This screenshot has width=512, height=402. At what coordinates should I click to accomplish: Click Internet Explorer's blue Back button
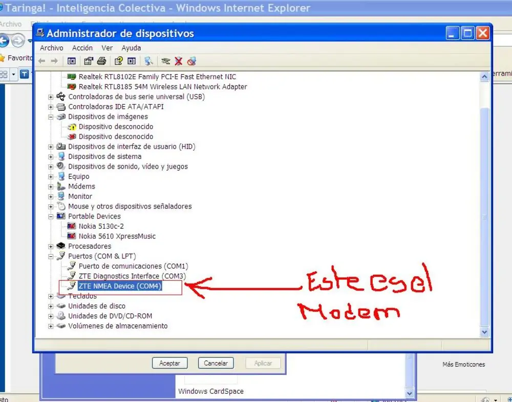pyautogui.click(x=4, y=41)
